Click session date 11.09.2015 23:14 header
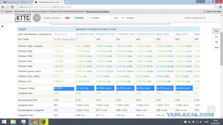This screenshot has width=223, height=125. (x=145, y=34)
